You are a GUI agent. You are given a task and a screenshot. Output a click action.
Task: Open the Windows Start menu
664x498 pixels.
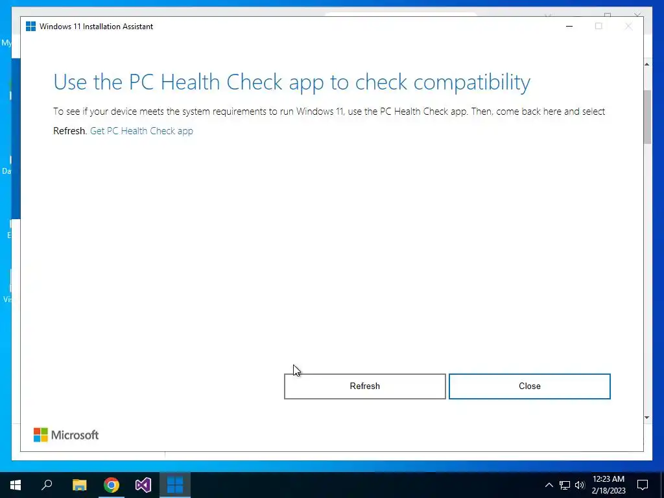tap(16, 485)
